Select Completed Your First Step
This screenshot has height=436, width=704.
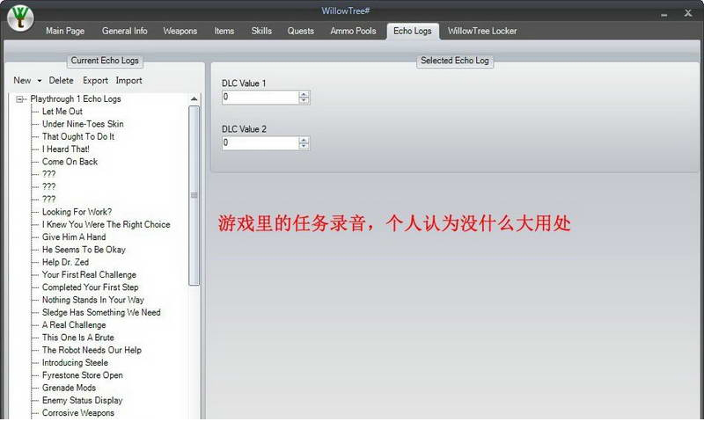[x=91, y=287]
